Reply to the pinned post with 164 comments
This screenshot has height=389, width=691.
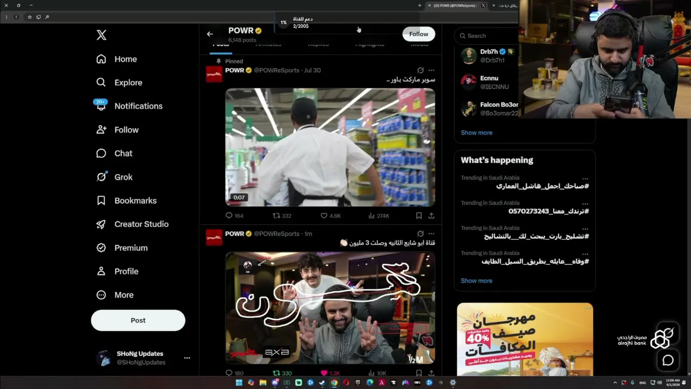234,216
